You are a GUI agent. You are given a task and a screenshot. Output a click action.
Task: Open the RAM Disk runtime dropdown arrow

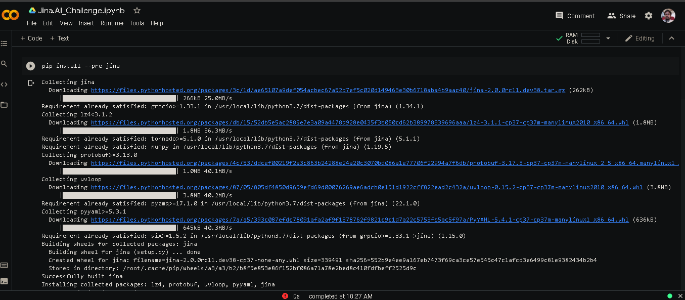pyautogui.click(x=608, y=38)
